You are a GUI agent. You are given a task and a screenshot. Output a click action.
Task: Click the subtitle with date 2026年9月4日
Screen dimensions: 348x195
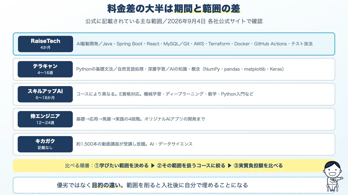(174, 21)
